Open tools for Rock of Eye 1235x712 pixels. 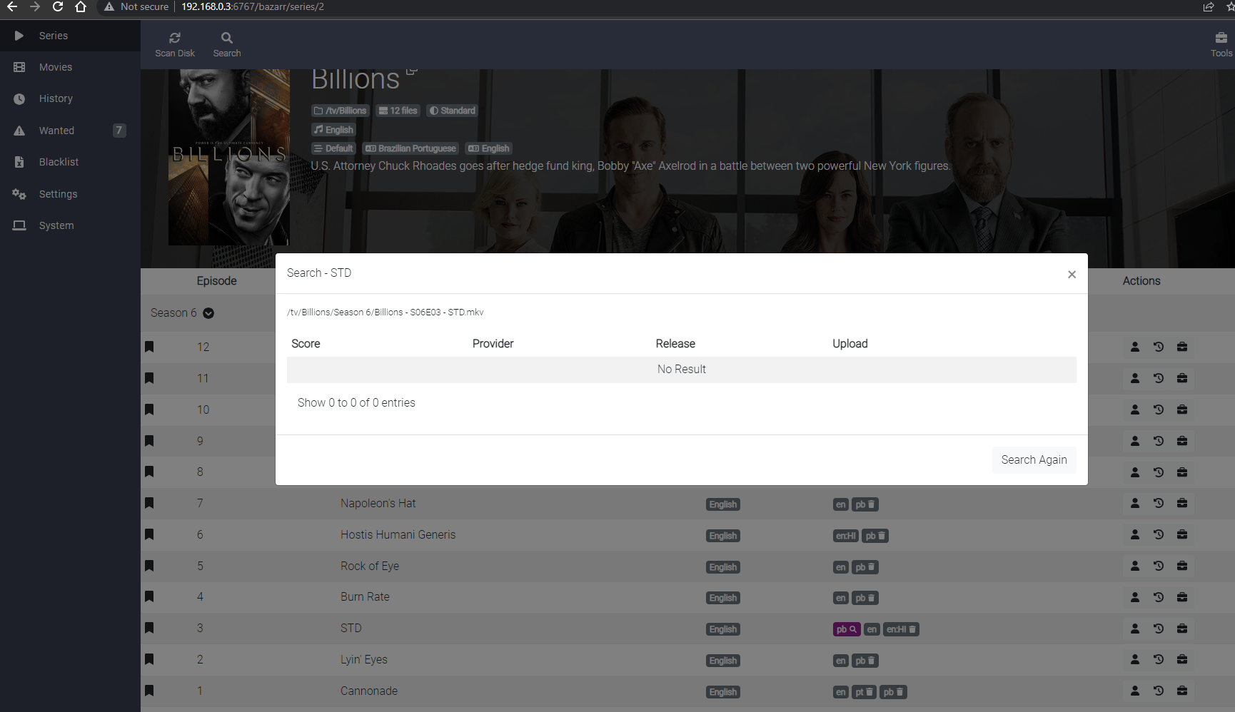(x=1182, y=566)
